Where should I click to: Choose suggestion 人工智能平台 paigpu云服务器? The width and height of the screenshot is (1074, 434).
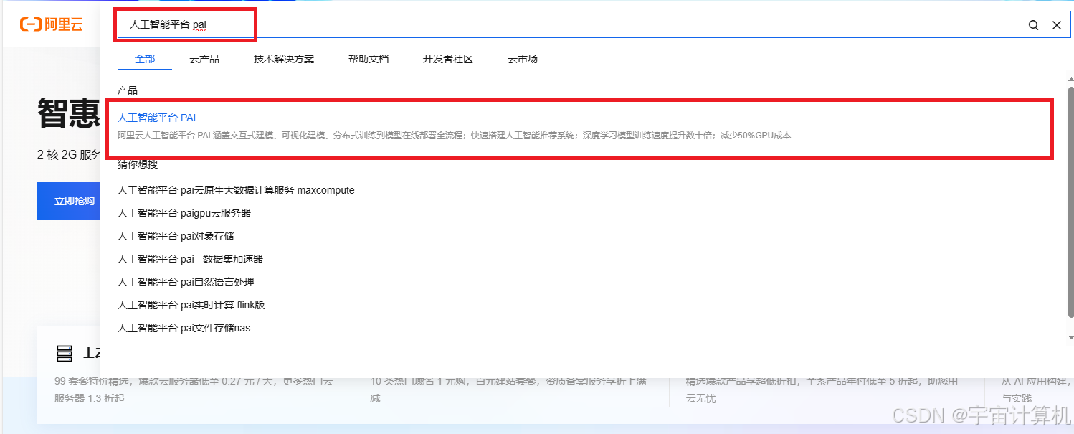point(184,213)
